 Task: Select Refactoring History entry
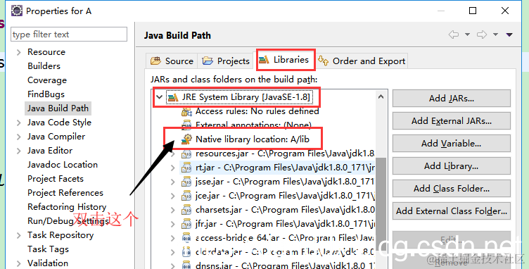click(x=67, y=207)
